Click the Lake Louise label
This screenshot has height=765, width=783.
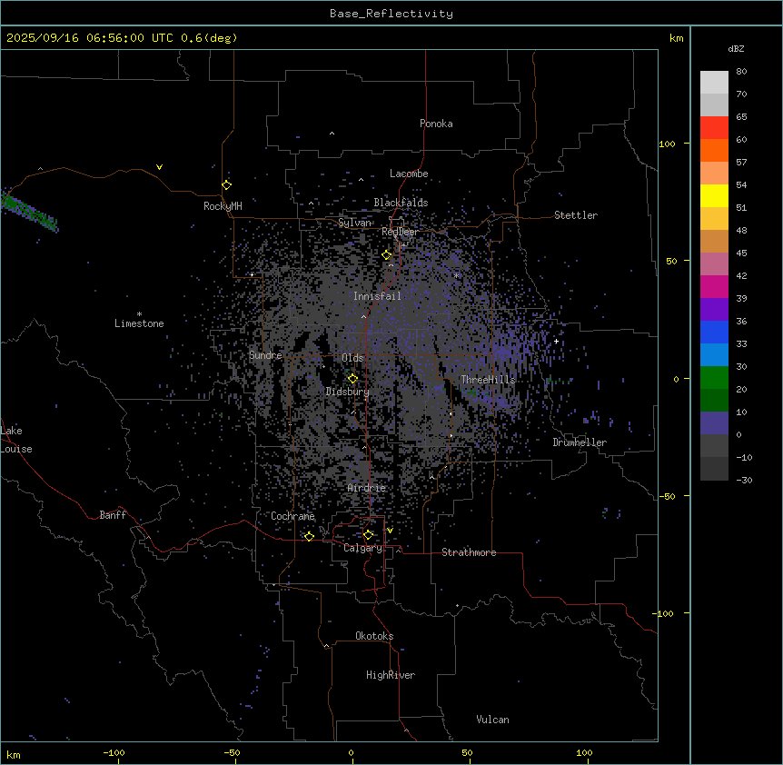click(16, 440)
